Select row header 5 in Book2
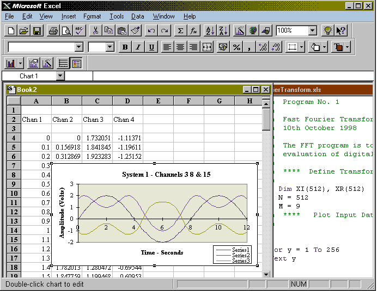This screenshot has width=377, height=291. [14, 147]
